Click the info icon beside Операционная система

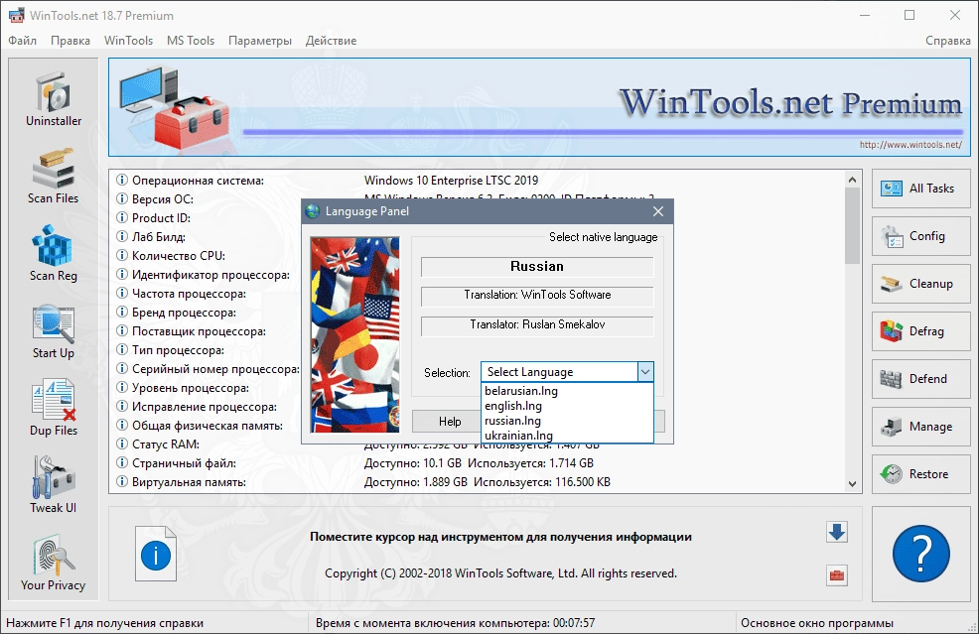[122, 181]
